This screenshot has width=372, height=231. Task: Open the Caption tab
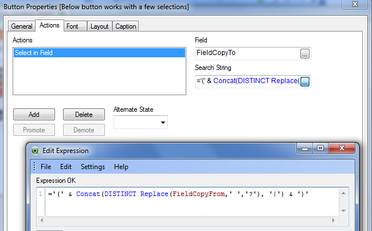pos(126,26)
